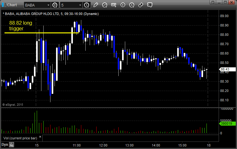Close the Chart window
237x149 pixels.
tap(231, 2)
